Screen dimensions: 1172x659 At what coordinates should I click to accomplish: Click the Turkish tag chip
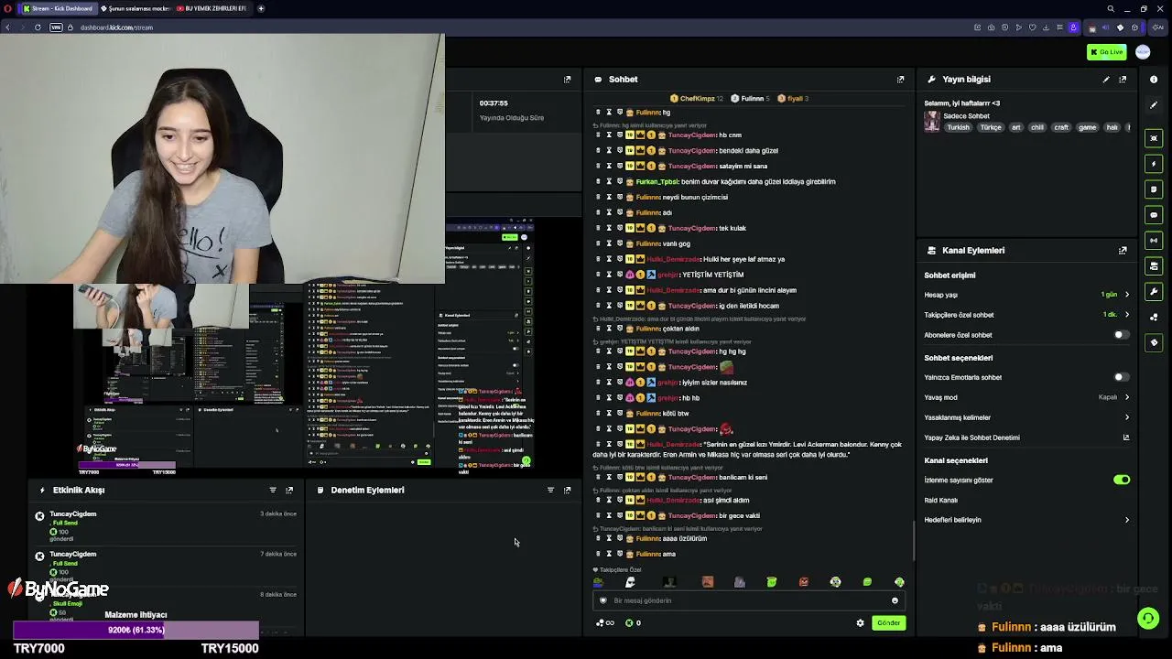[958, 128]
